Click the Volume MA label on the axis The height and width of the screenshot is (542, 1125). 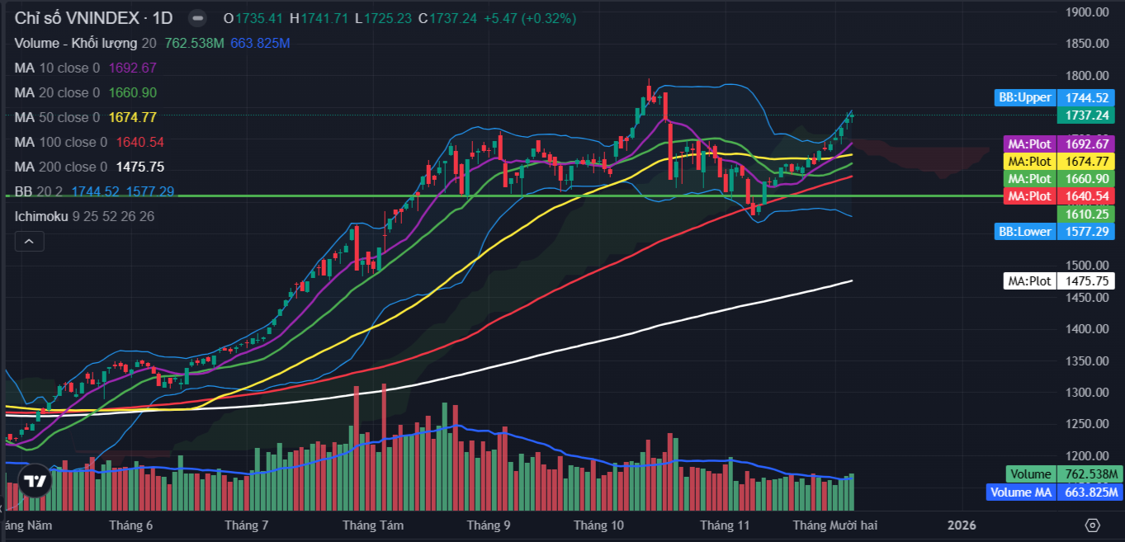(1020, 493)
